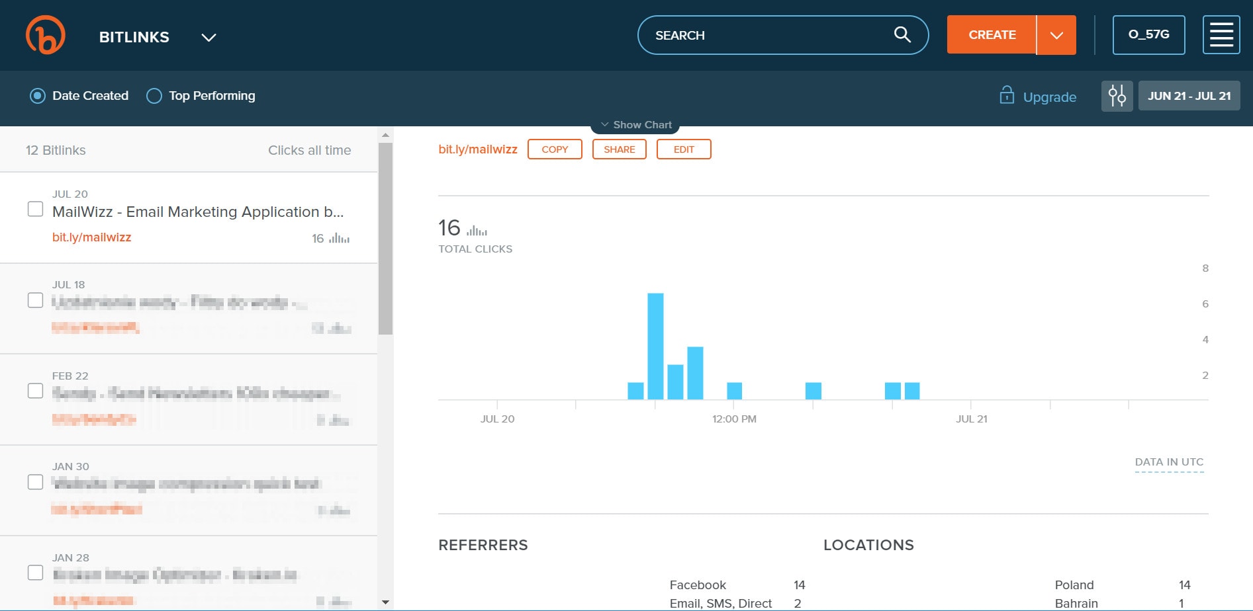The width and height of the screenshot is (1253, 611).
Task: Click the TOTAL CLICKS label
Action: click(x=475, y=249)
